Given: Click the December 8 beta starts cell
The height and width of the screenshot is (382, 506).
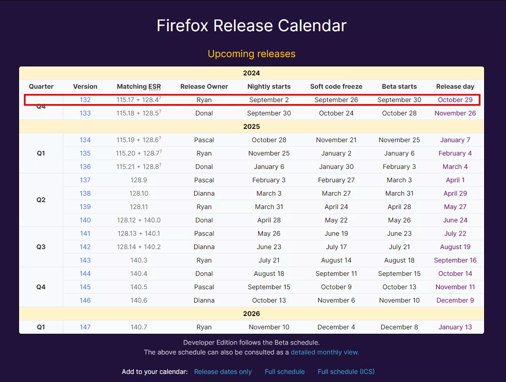Looking at the screenshot, I should pyautogui.click(x=399, y=327).
